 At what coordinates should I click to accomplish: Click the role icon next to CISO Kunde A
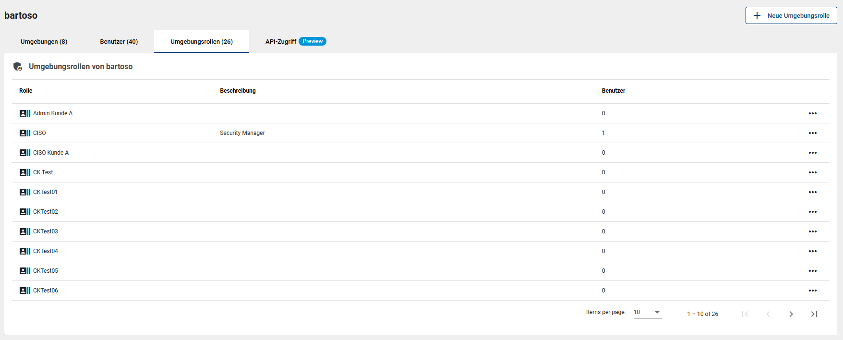[25, 153]
